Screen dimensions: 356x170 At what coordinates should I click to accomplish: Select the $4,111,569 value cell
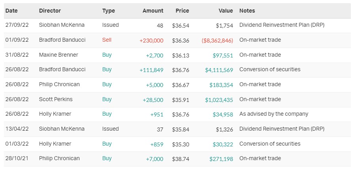tap(219, 70)
